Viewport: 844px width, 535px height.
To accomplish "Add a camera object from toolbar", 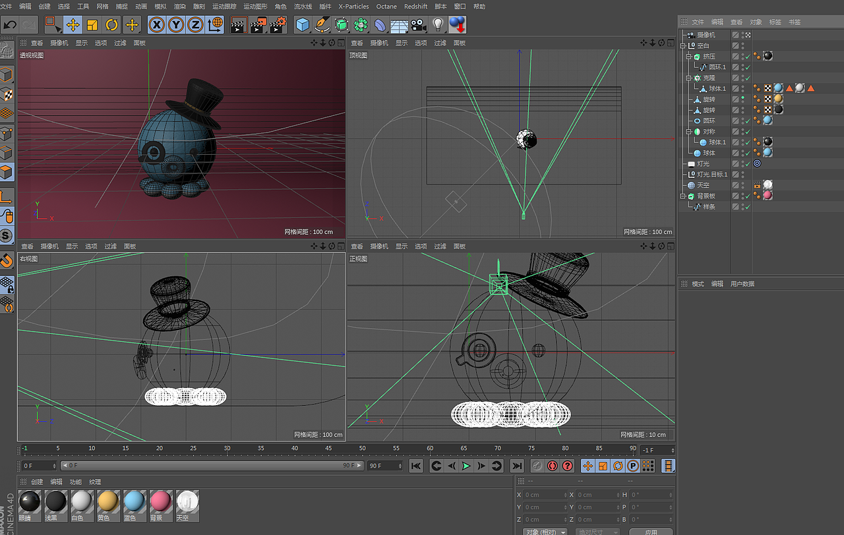I will pos(418,25).
